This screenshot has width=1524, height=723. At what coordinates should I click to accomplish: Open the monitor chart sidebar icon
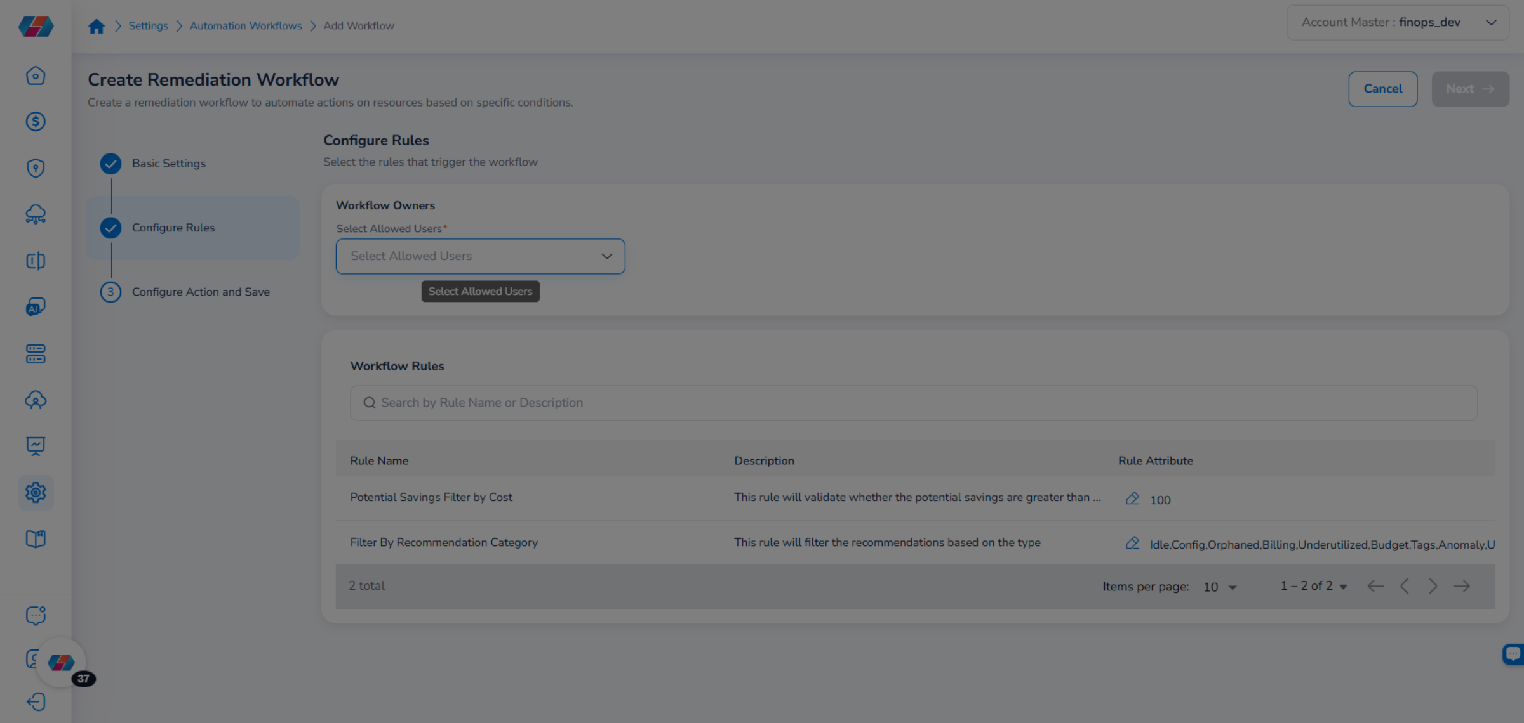[36, 446]
